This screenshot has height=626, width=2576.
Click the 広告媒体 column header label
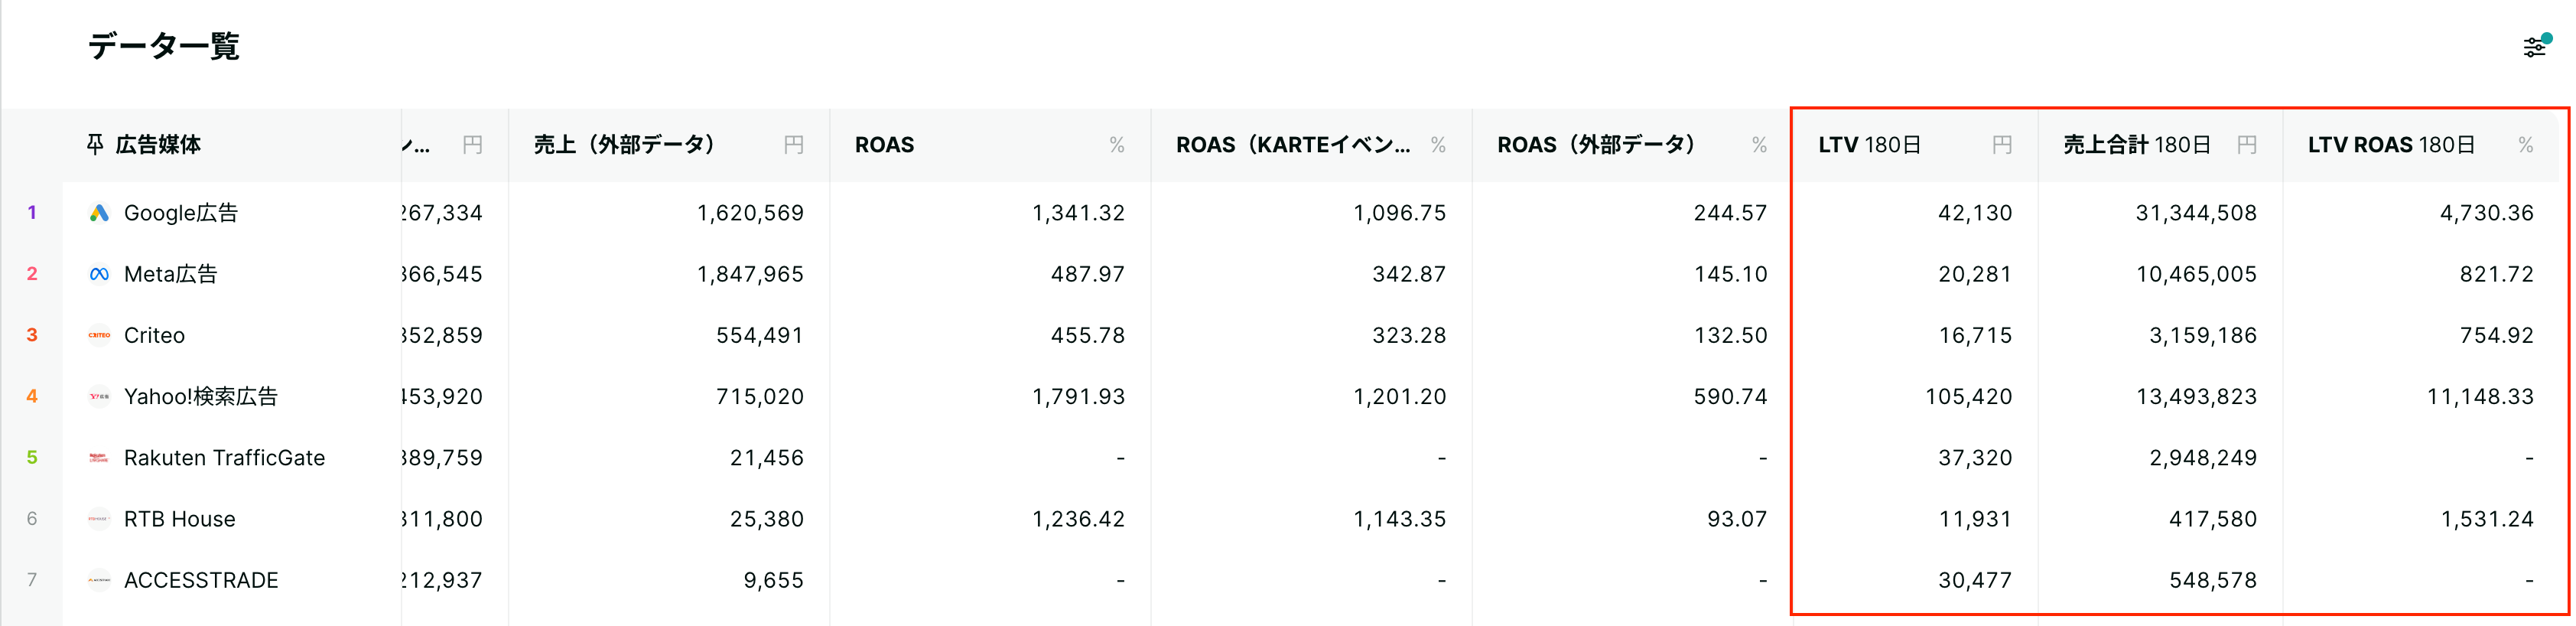pos(158,145)
